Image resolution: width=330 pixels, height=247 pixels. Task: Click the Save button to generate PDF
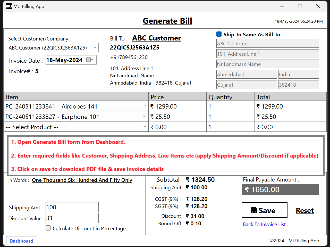(264, 210)
